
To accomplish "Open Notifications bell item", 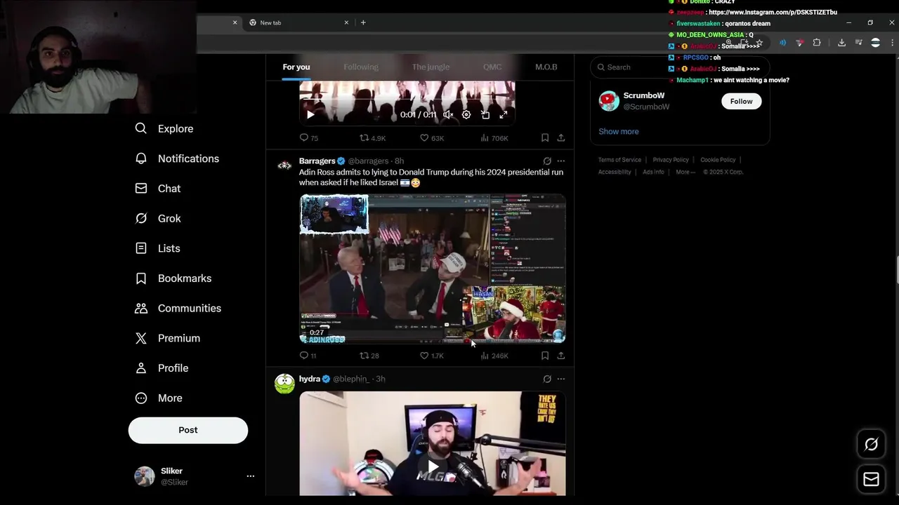I will (177, 159).
